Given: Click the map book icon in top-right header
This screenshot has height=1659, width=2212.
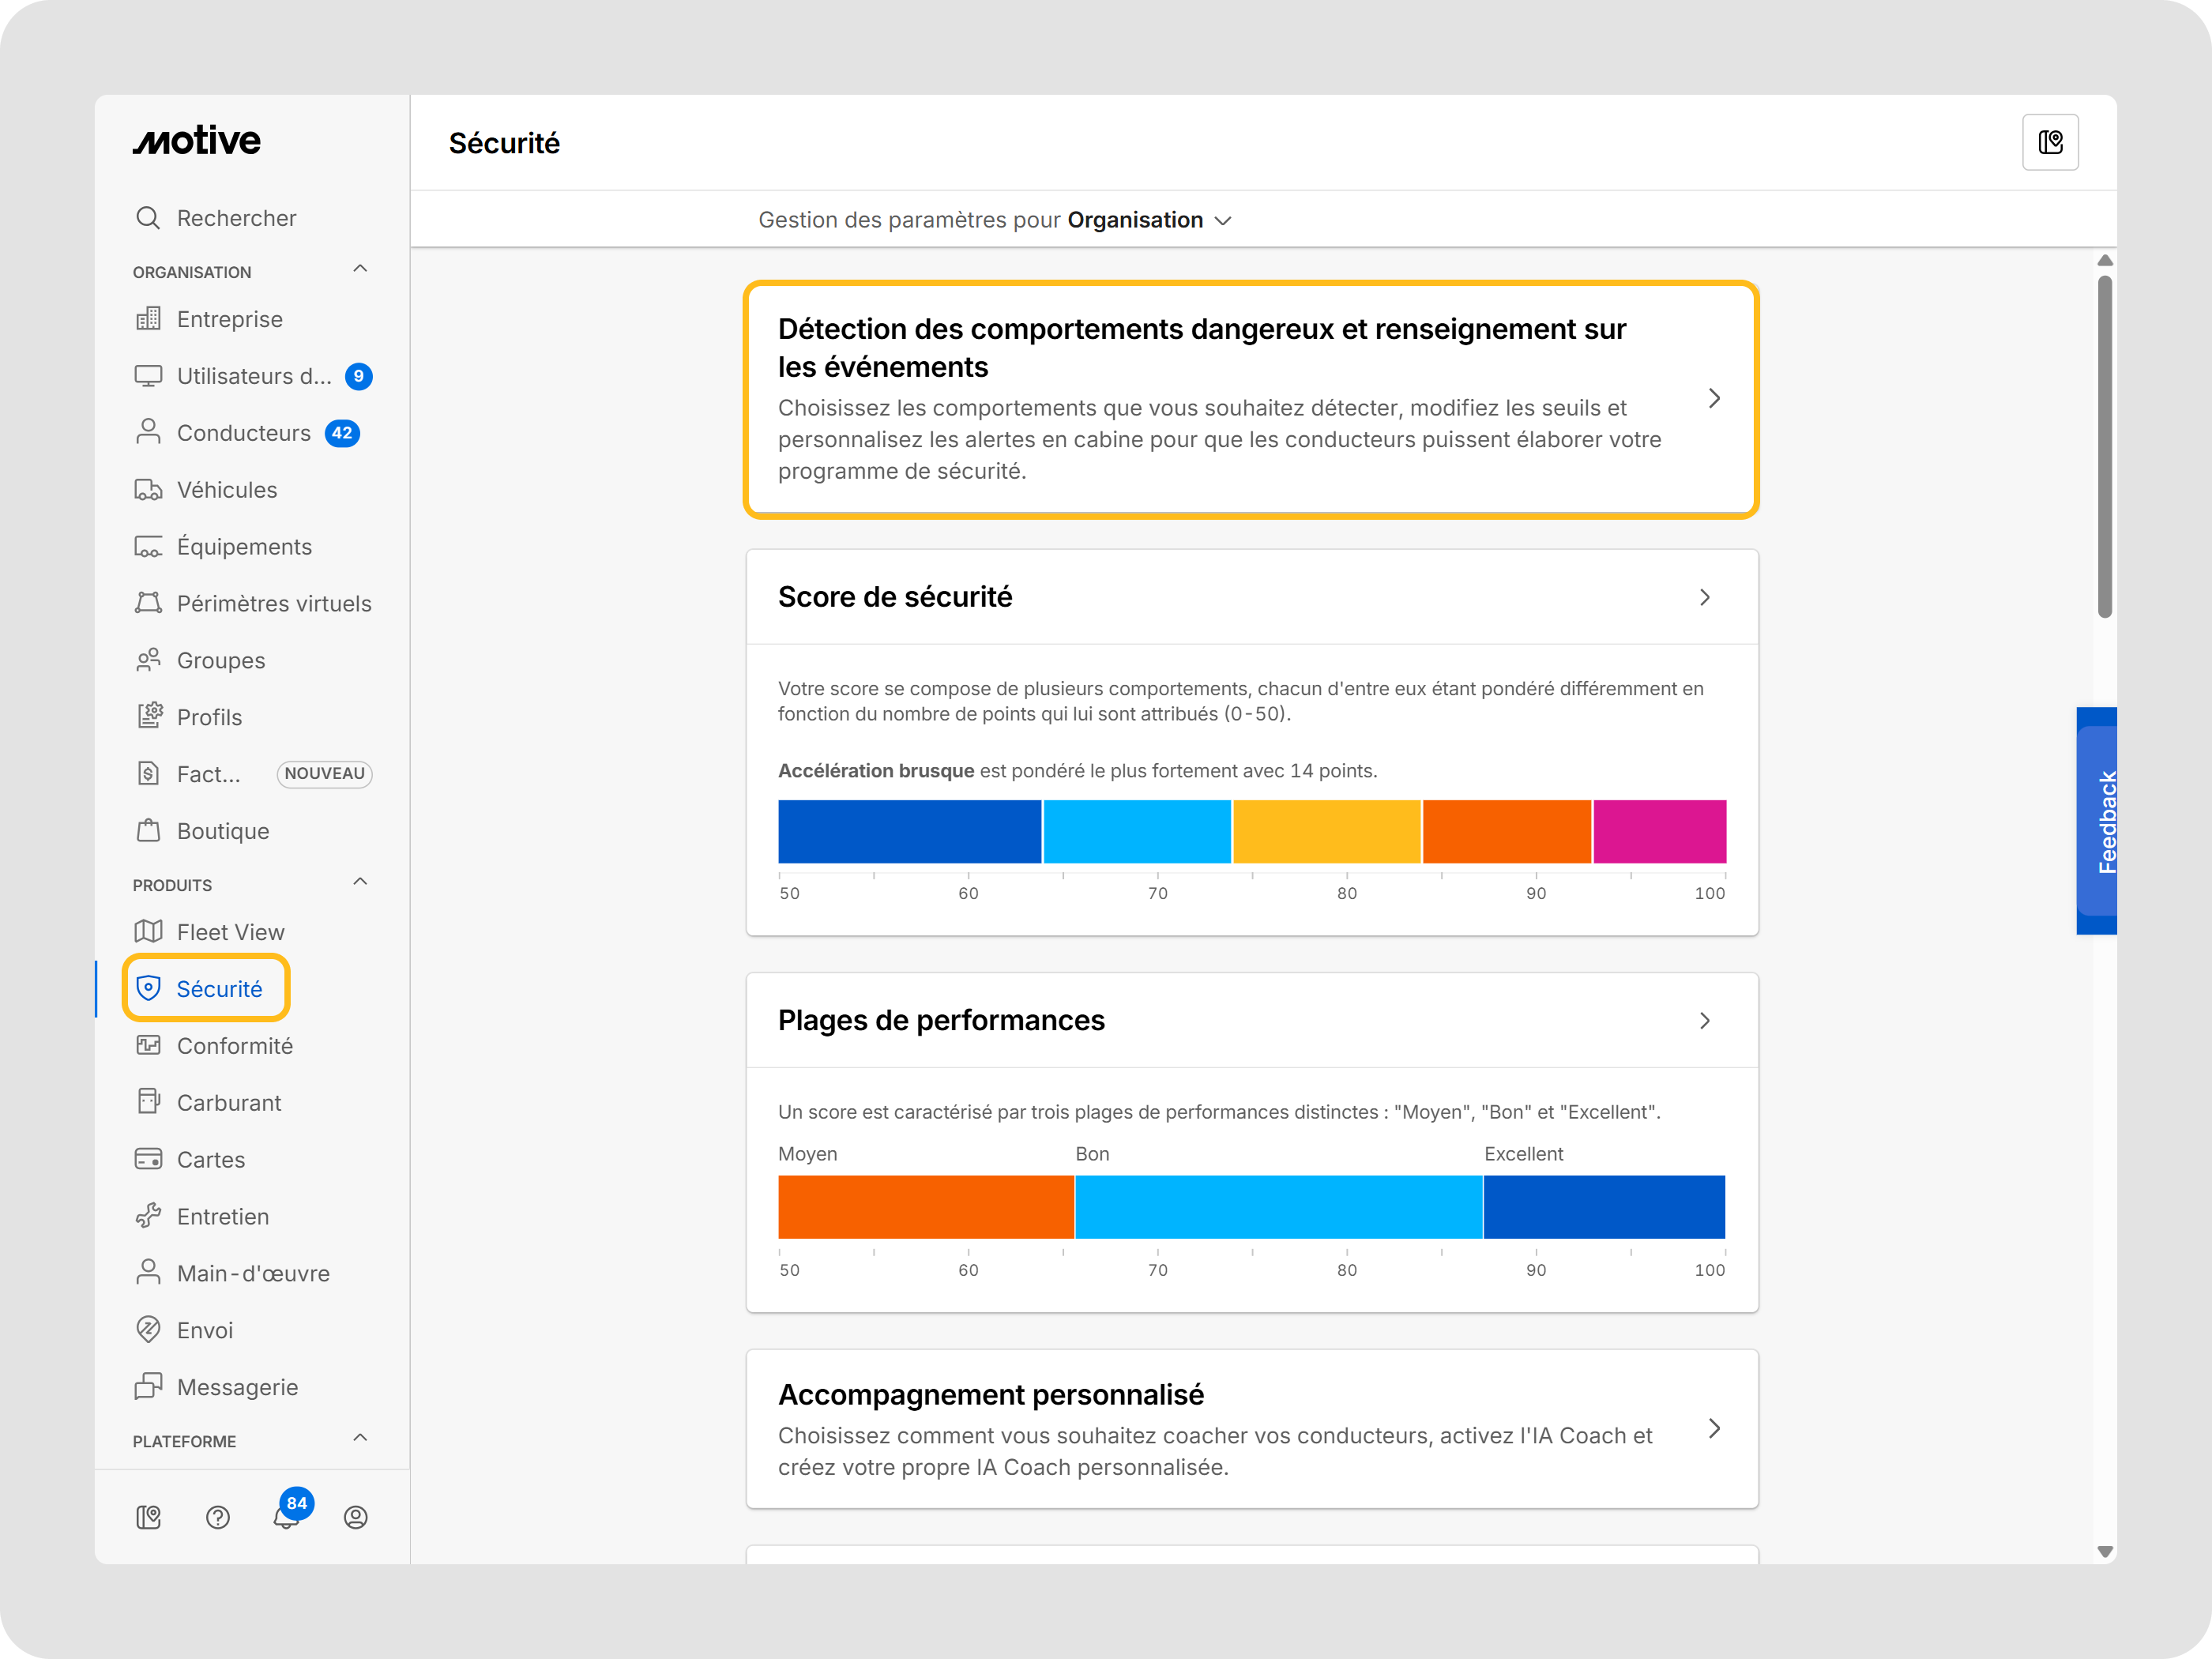Looking at the screenshot, I should click(x=2050, y=143).
